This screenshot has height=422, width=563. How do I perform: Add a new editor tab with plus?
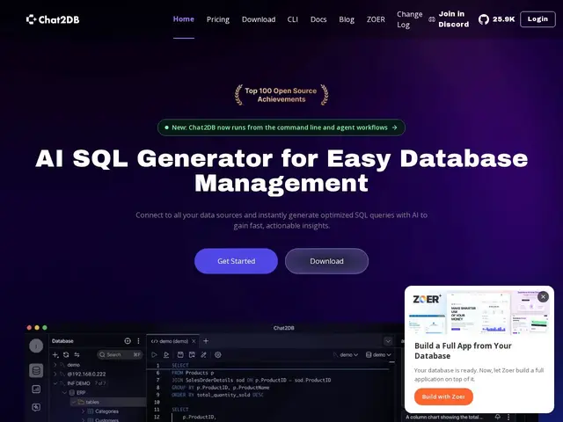tap(206, 341)
